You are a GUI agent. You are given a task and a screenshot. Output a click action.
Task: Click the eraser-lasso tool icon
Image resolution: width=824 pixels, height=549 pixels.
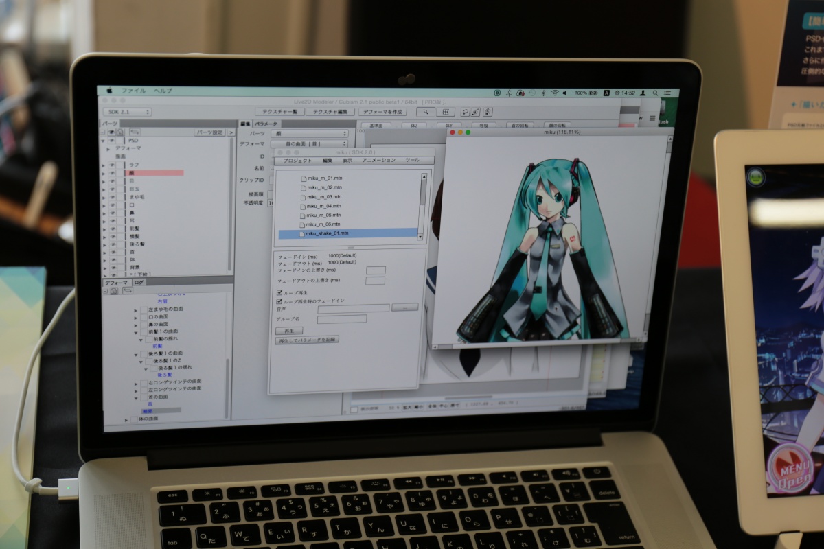475,112
